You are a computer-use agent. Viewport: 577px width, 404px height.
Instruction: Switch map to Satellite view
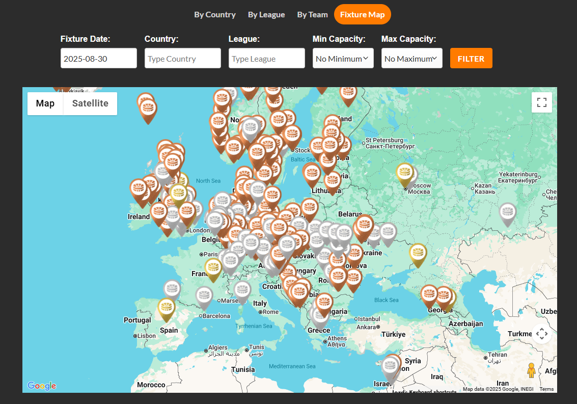[90, 103]
